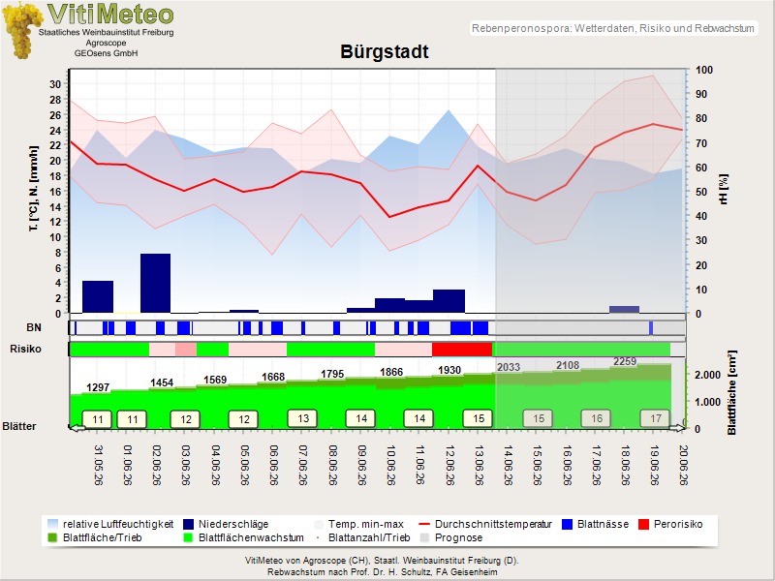Click the Durchschnittstemperatur red line legend marker
The image size is (775, 581).
point(424,524)
